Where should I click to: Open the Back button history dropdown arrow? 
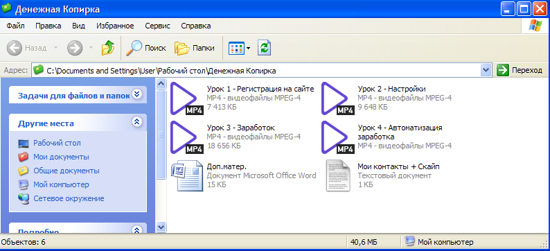pyautogui.click(x=56, y=48)
